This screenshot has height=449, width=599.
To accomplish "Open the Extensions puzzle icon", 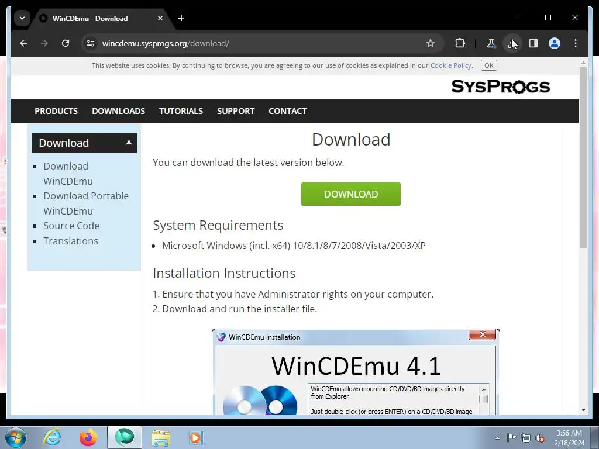I will 460,43.
